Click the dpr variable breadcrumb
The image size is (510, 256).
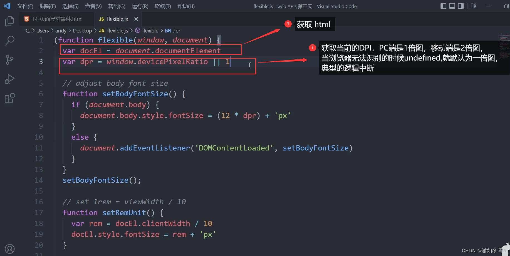pyautogui.click(x=173, y=31)
